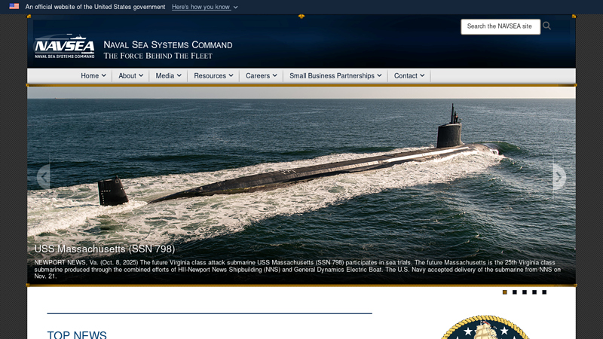Select second carousel slide indicator

[x=515, y=292]
